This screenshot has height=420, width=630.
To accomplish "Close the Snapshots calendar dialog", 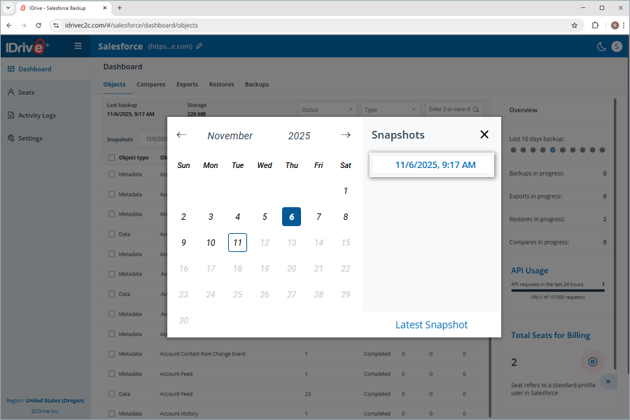I will tap(484, 134).
